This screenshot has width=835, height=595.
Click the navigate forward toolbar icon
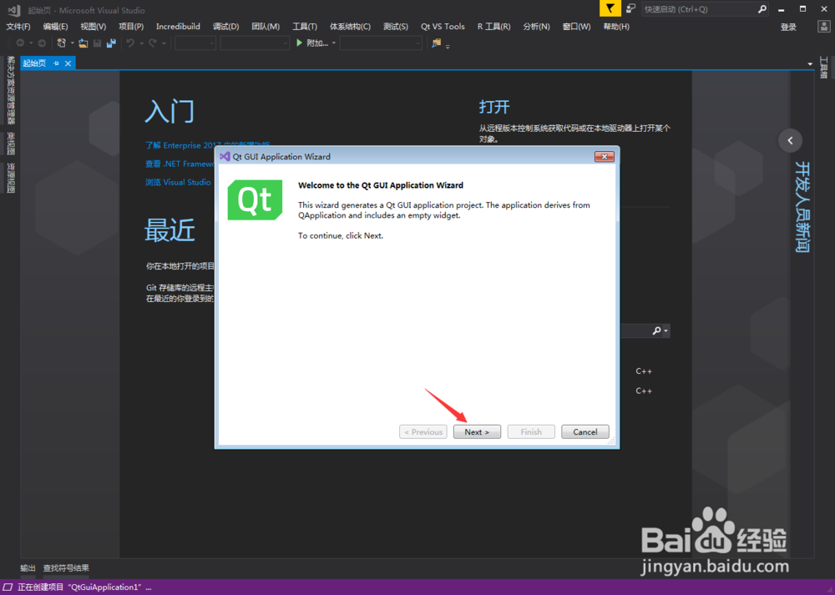click(42, 43)
